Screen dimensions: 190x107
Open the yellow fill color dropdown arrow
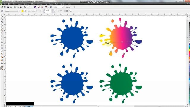tap(25, 11)
